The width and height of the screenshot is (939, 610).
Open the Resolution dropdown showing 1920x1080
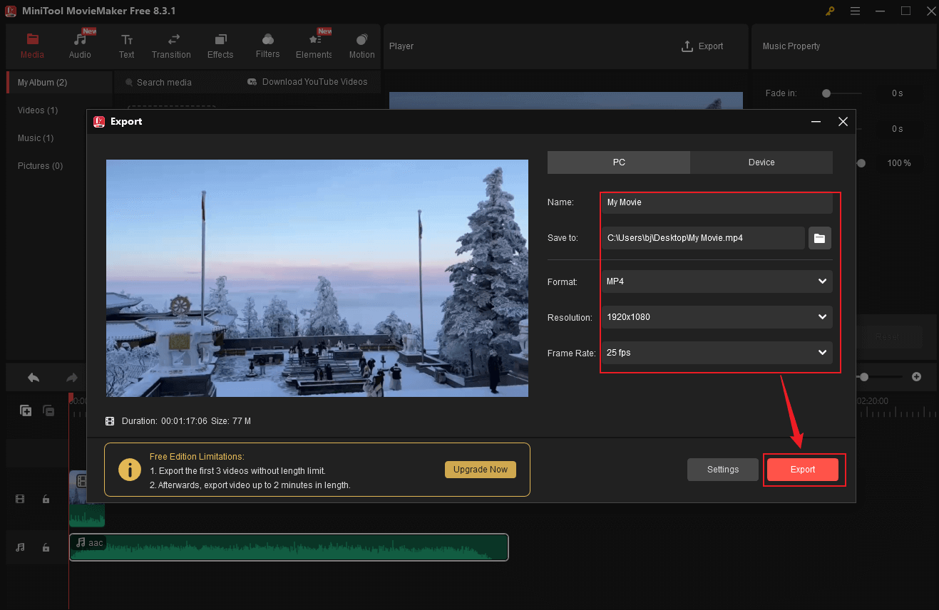point(717,317)
